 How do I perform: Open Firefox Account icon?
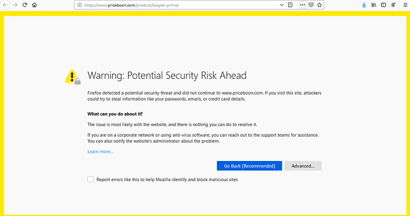393,5
